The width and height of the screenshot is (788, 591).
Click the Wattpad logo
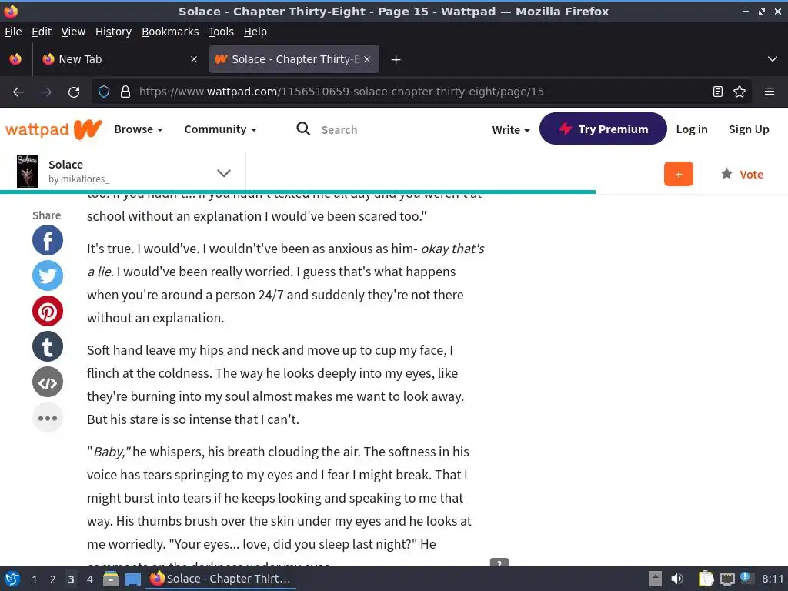coord(54,129)
